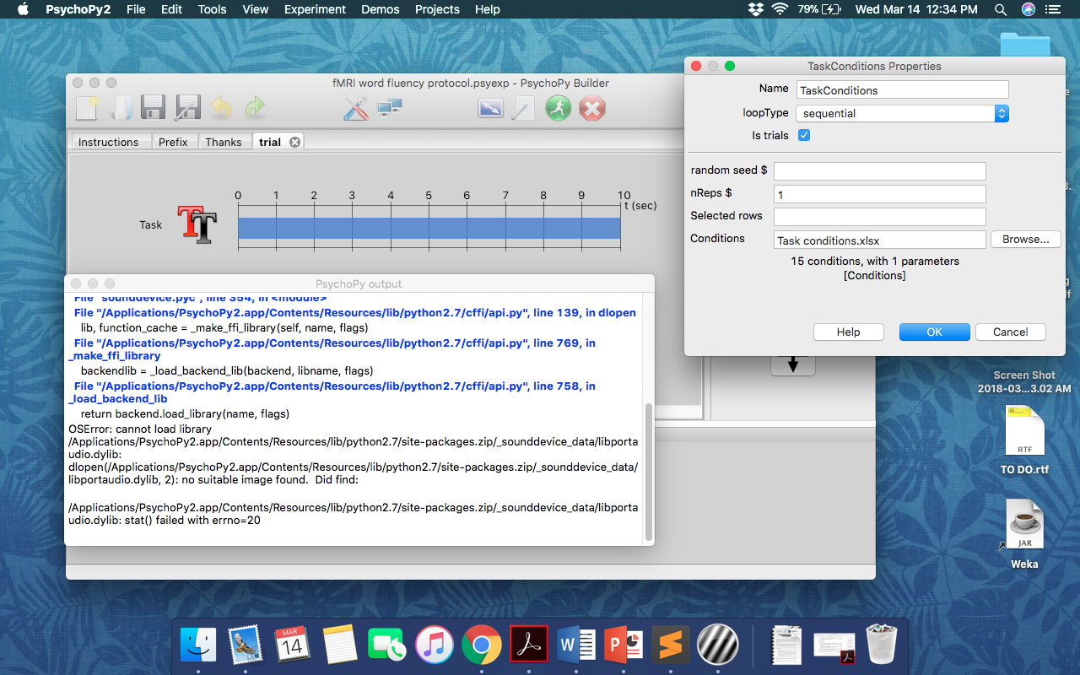Run the experiment with green runner icon
The width and height of the screenshot is (1080, 675).
coord(558,108)
